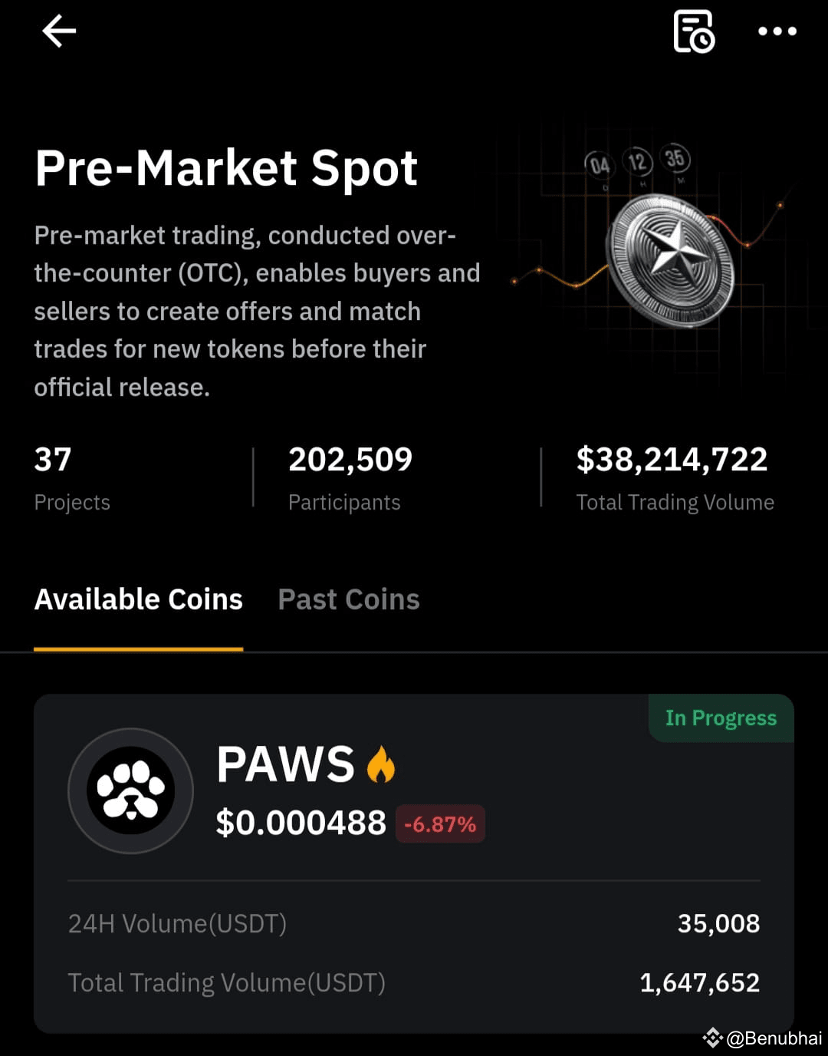828x1056 pixels.
Task: Tap the $0.000488 PAWS price
Action: pyautogui.click(x=301, y=823)
